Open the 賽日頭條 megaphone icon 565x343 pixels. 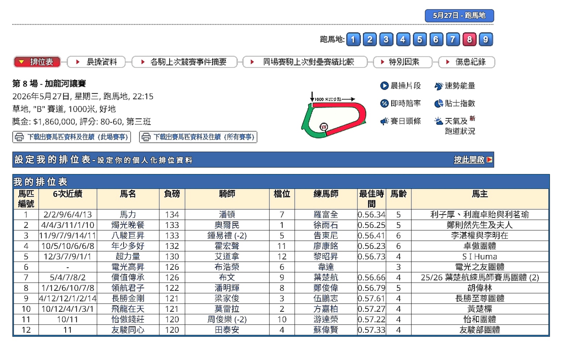pos(384,121)
